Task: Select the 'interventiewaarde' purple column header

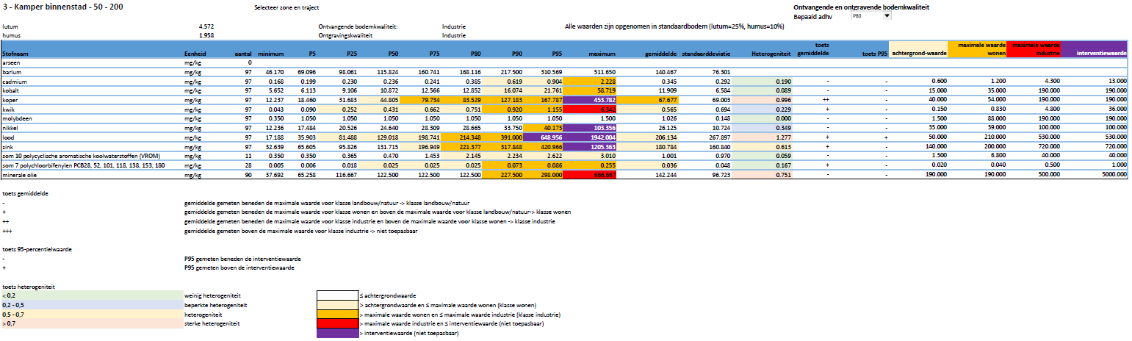Action: coord(1097,54)
